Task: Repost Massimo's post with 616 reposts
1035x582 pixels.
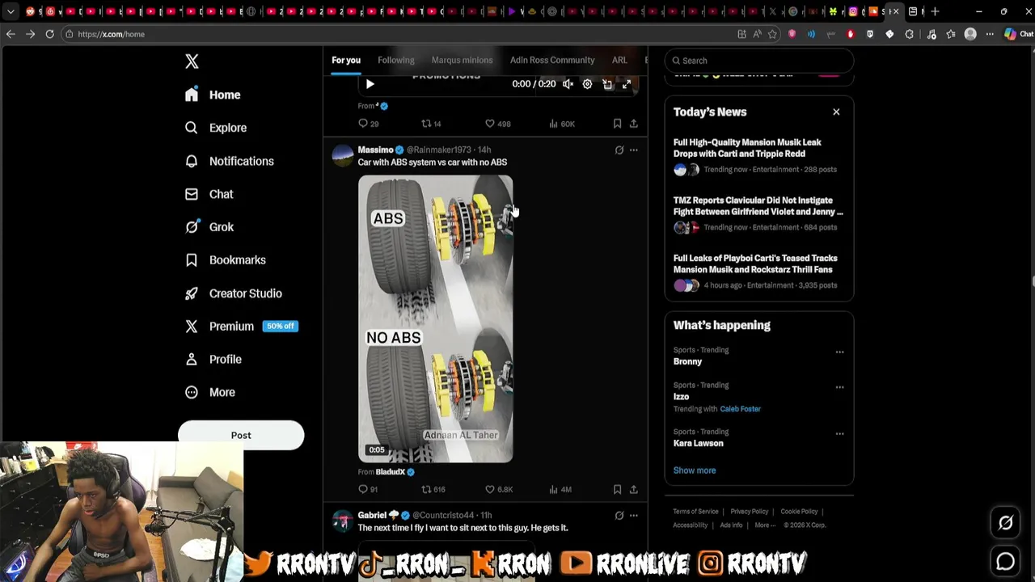Action: (x=433, y=489)
